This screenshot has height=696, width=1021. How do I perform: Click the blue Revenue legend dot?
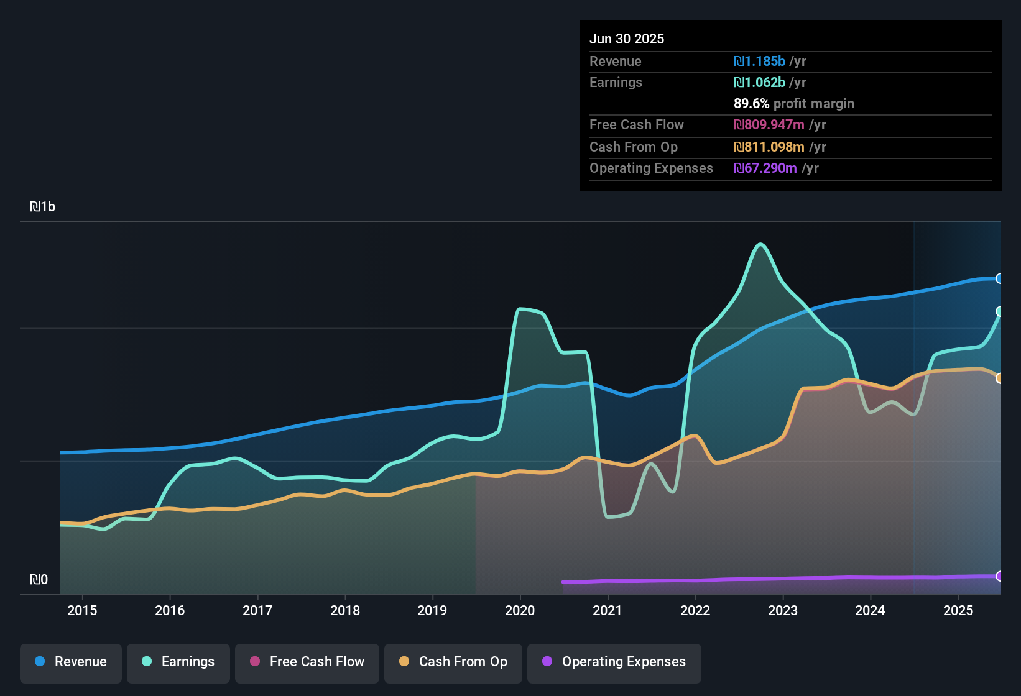point(40,662)
